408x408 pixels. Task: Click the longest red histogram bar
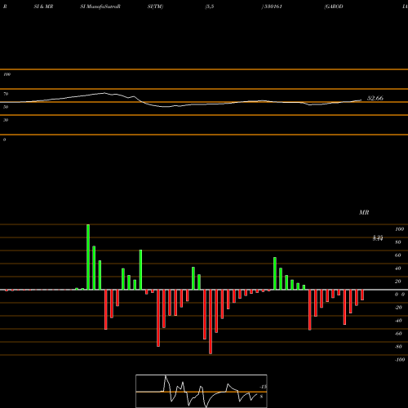pos(211,322)
